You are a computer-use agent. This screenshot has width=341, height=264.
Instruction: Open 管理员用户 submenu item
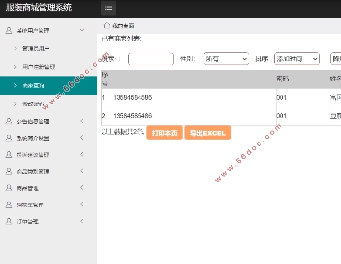36,48
